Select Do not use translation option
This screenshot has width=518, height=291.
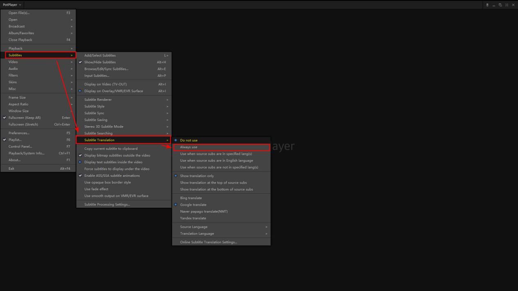(x=221, y=140)
